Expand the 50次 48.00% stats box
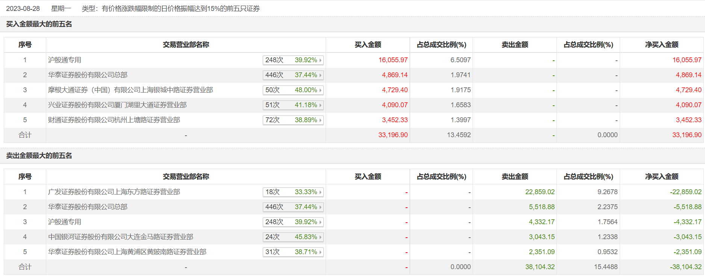The image size is (705, 277). (293, 90)
